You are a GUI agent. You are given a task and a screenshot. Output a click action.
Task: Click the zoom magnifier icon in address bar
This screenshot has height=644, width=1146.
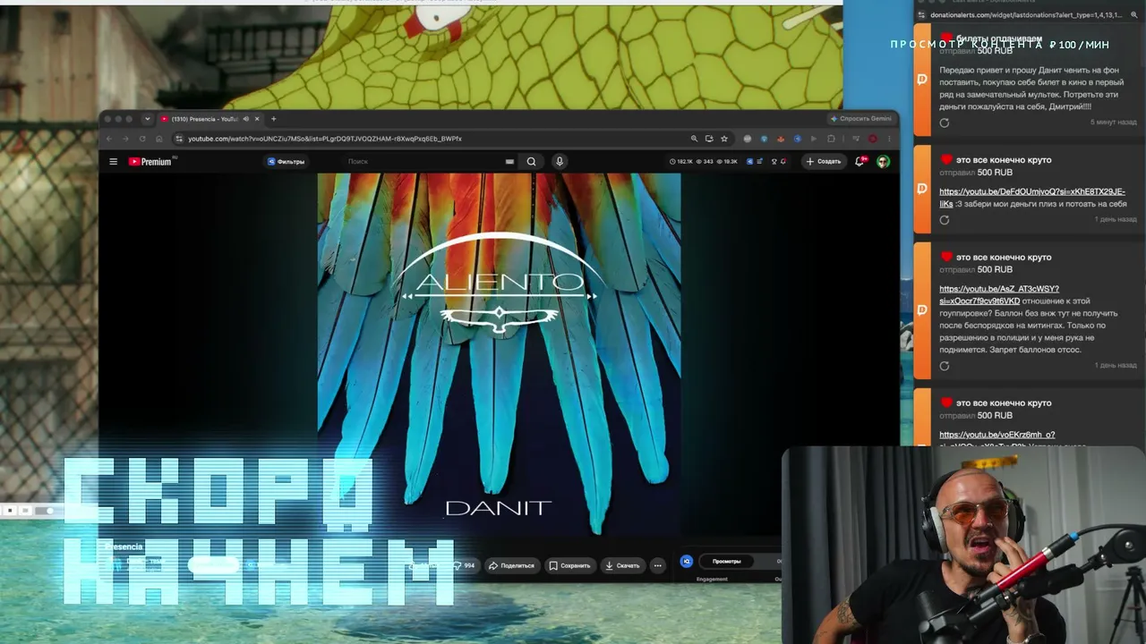coord(694,139)
